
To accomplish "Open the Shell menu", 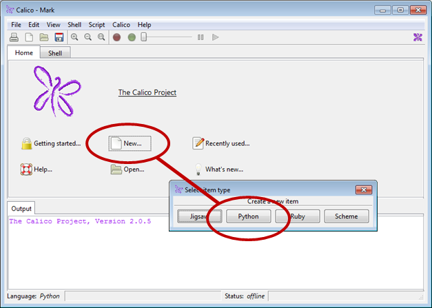I will click(x=74, y=25).
